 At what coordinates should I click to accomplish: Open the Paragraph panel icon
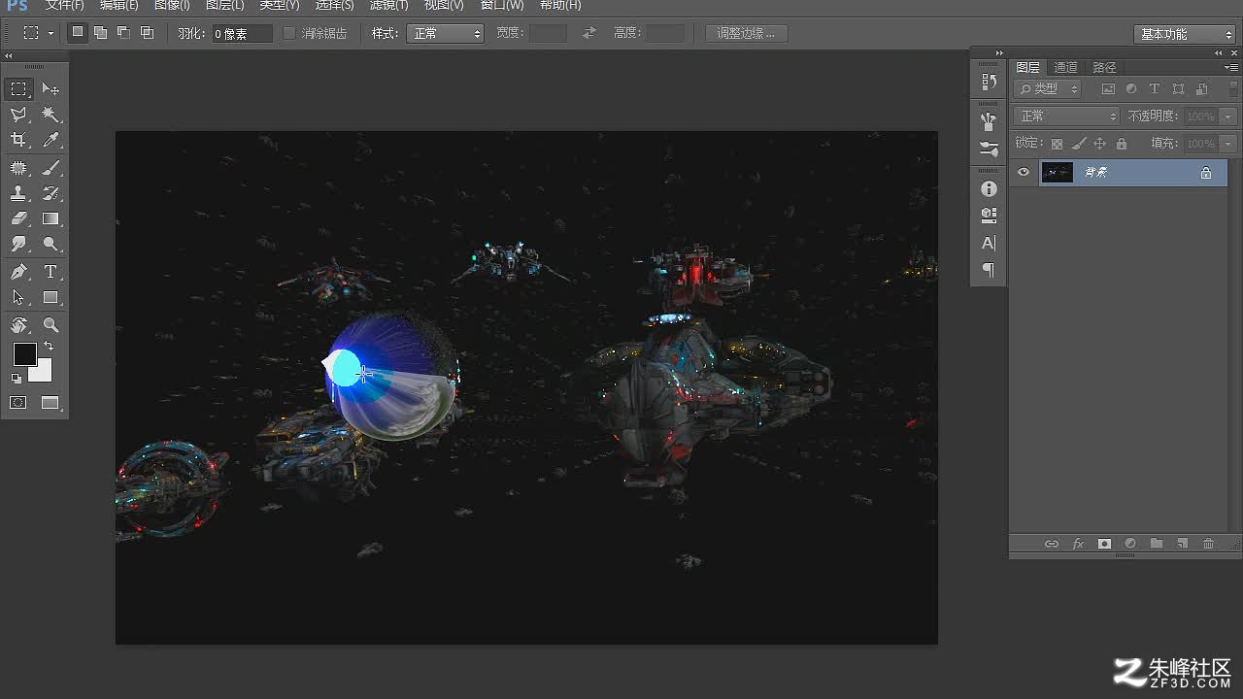click(989, 270)
